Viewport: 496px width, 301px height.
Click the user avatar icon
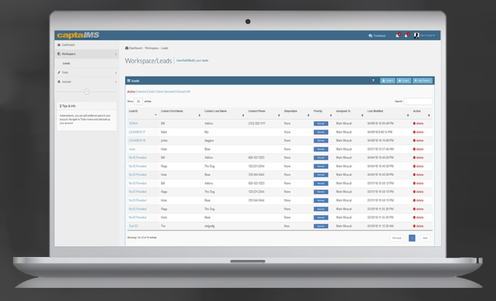416,35
